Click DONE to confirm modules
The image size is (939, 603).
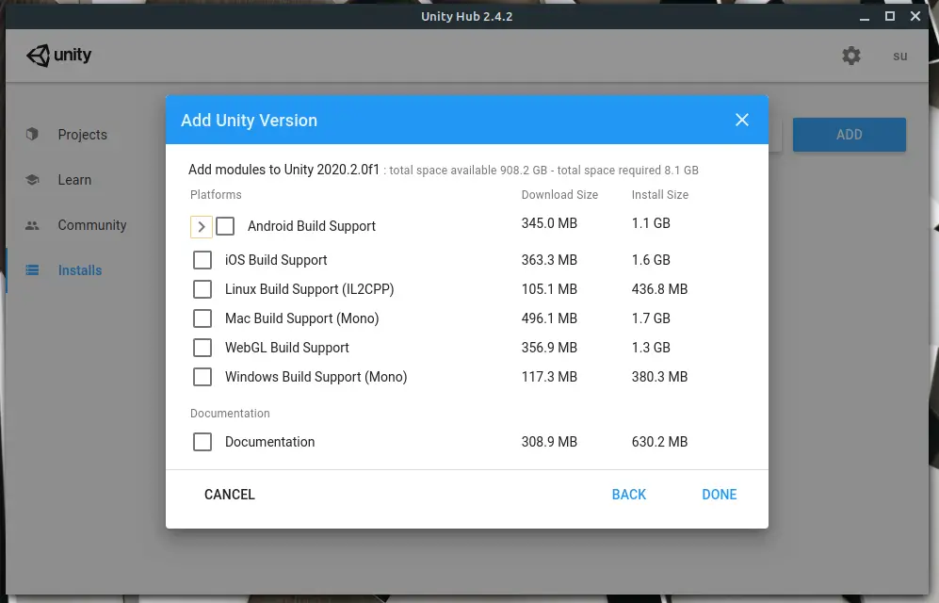click(x=720, y=495)
